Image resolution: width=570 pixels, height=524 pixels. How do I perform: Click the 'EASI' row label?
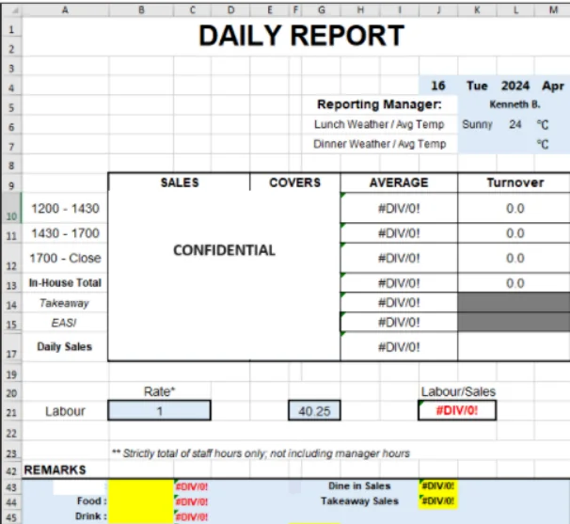pyautogui.click(x=64, y=323)
